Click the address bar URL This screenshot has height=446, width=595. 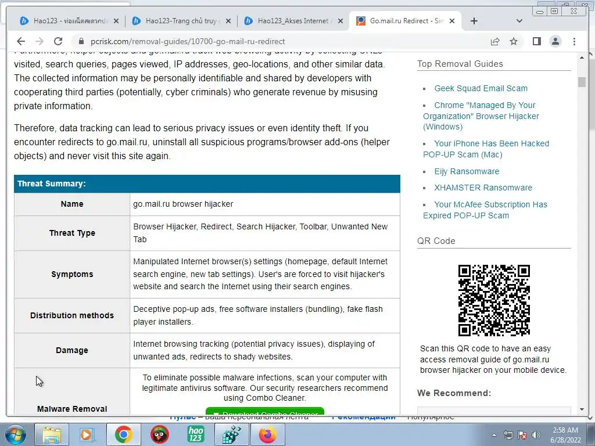click(x=188, y=41)
